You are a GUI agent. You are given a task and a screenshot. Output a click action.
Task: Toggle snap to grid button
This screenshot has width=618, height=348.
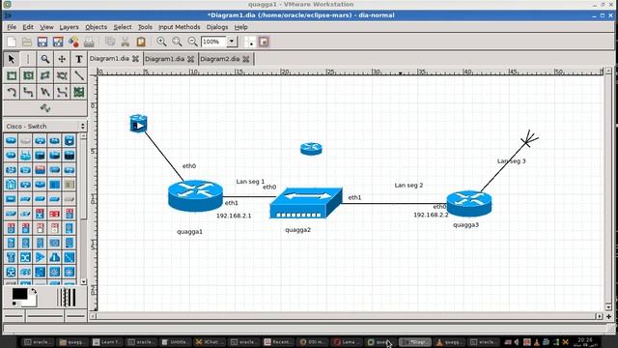250,42
